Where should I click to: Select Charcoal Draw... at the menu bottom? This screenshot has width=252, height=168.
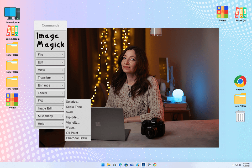tap(78, 138)
